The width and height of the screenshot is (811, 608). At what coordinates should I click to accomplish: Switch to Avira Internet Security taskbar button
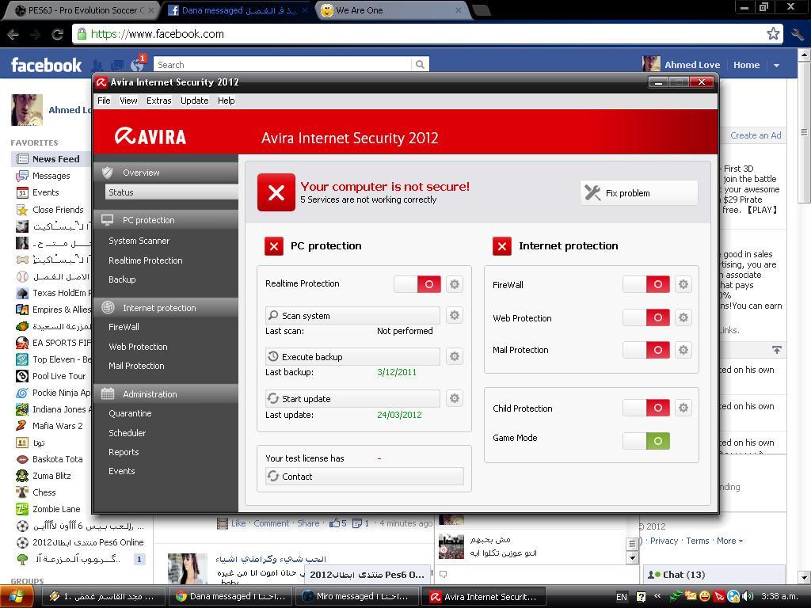[484, 597]
